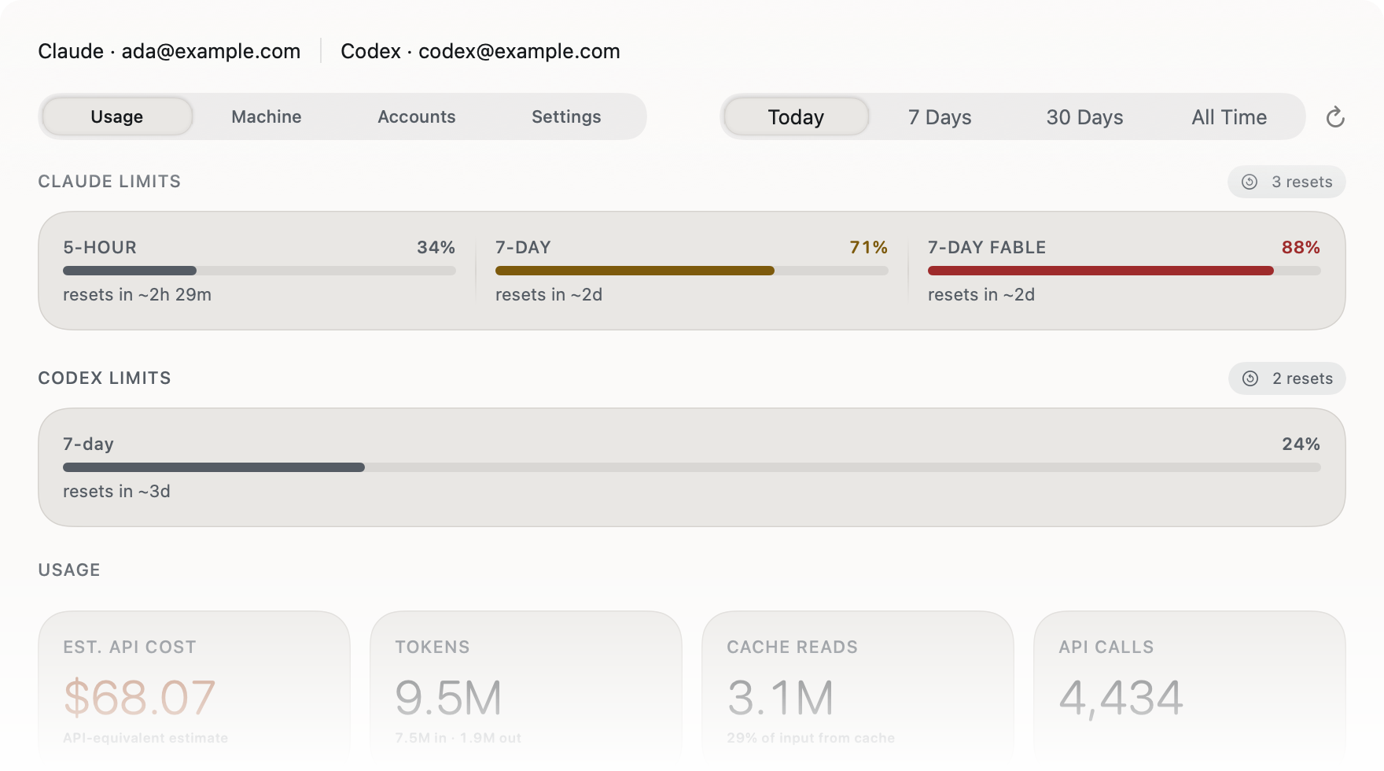Click the CODEX LIMITS heading
Image resolution: width=1384 pixels, height=771 pixels.
tap(105, 378)
